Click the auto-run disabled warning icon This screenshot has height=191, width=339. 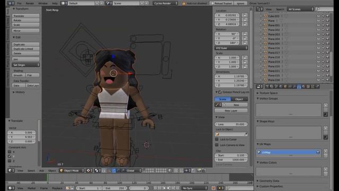tap(184, 3)
